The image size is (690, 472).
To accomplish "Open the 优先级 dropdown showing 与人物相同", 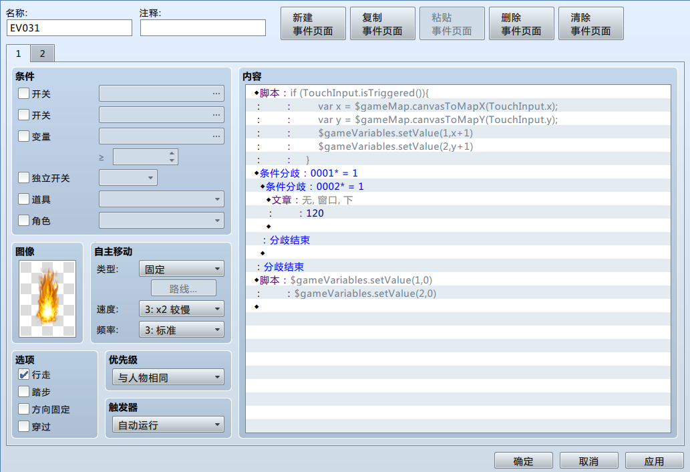I will click(x=168, y=377).
